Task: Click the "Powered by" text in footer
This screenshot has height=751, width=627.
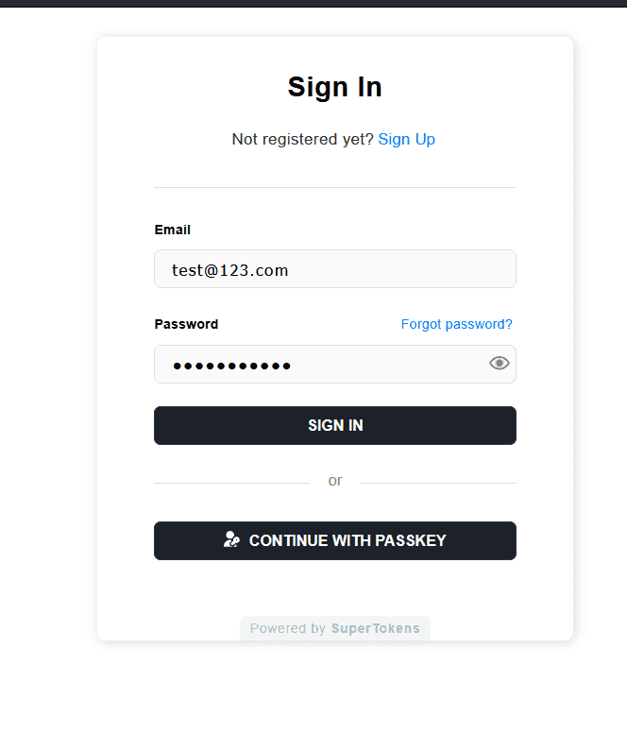Action: coord(288,628)
